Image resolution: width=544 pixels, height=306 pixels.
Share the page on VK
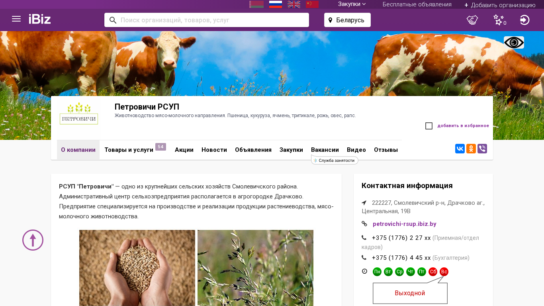point(460,149)
